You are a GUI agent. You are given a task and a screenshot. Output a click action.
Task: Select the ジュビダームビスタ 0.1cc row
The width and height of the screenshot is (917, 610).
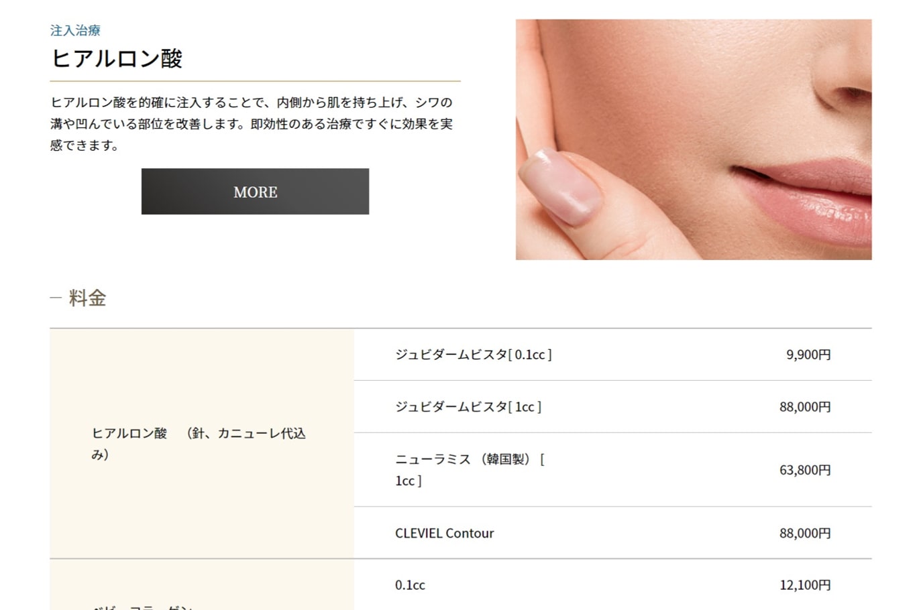(x=613, y=355)
